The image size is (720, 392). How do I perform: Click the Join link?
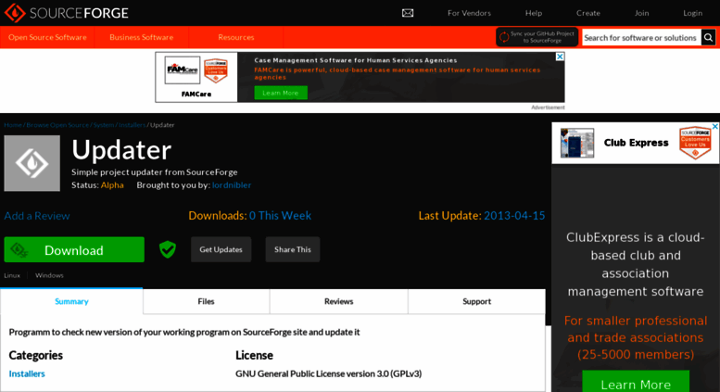(x=641, y=13)
